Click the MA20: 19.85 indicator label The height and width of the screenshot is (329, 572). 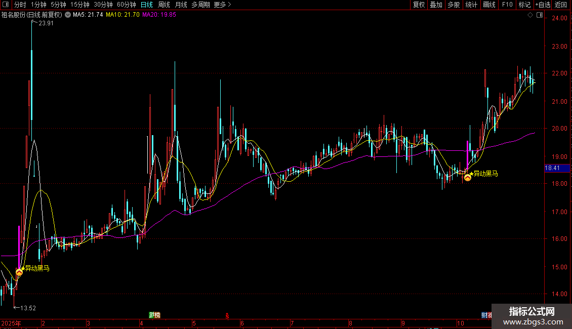[x=159, y=15]
